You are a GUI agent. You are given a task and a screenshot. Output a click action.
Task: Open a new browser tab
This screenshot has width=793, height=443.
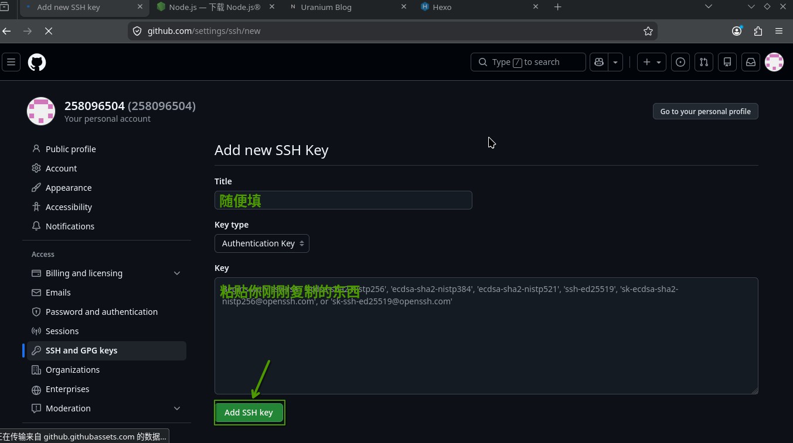(x=557, y=7)
